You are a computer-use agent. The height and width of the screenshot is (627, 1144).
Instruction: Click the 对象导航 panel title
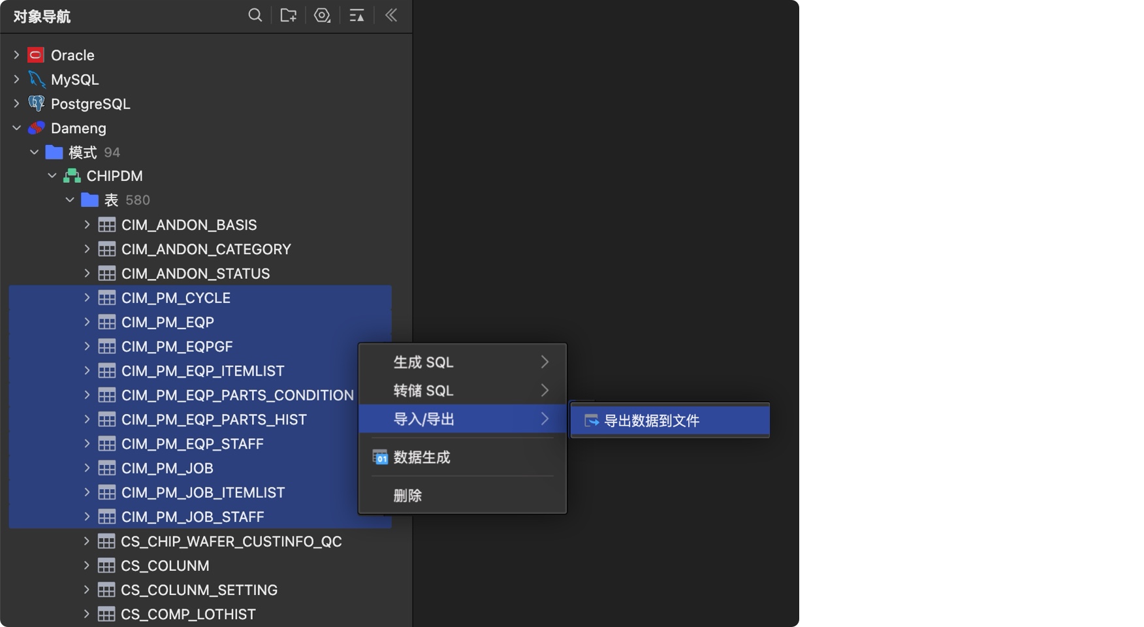point(42,16)
